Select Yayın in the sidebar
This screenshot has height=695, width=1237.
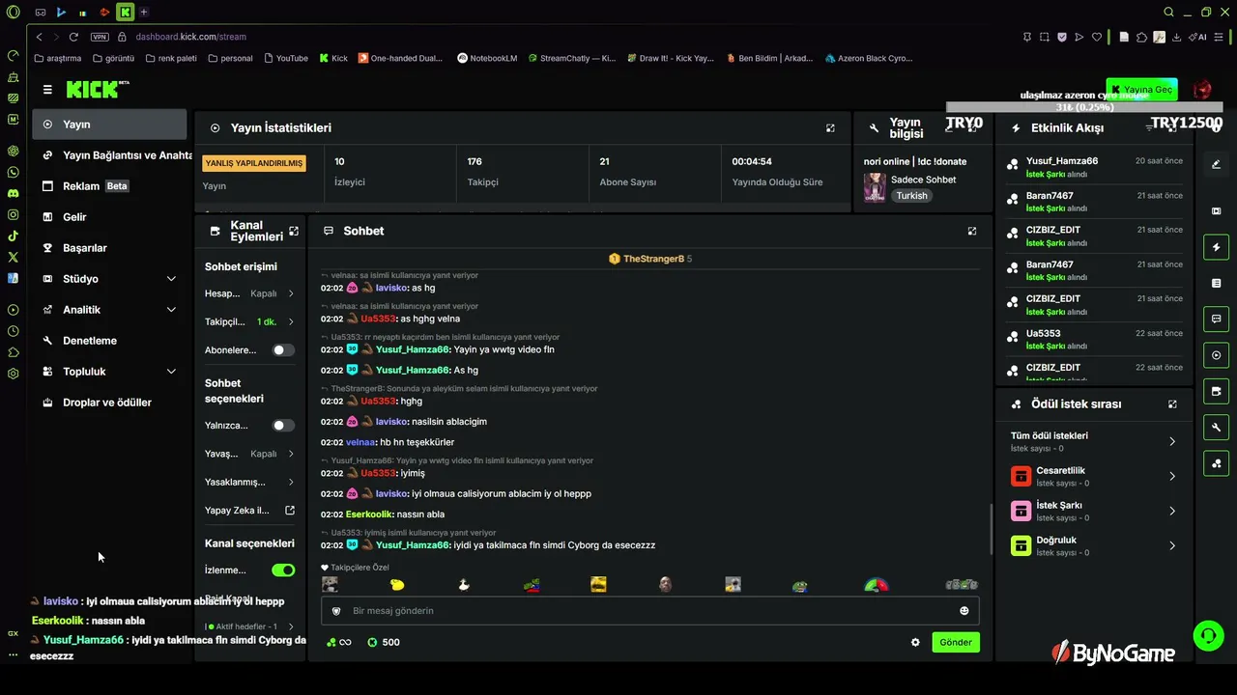click(109, 125)
